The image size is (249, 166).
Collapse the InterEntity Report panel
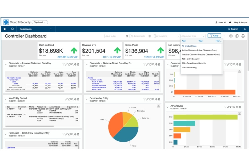[6, 99]
